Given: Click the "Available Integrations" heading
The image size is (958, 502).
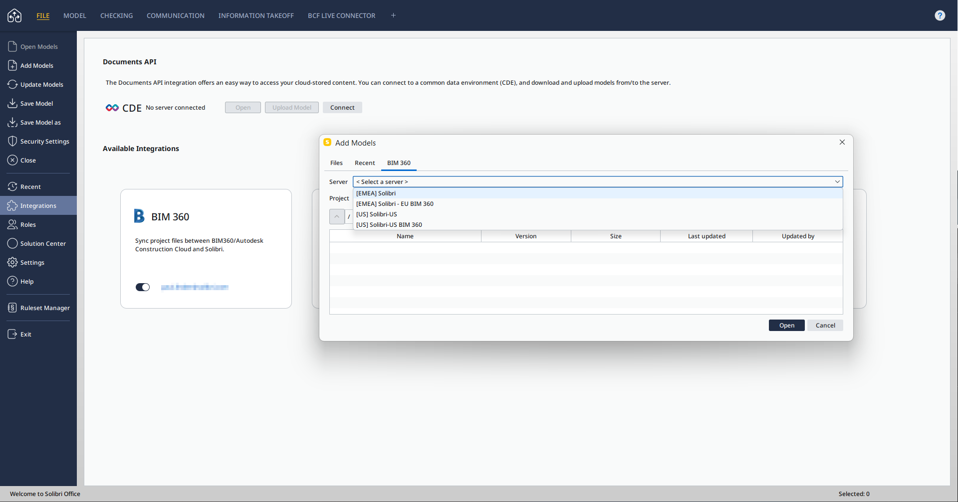Looking at the screenshot, I should pos(141,149).
